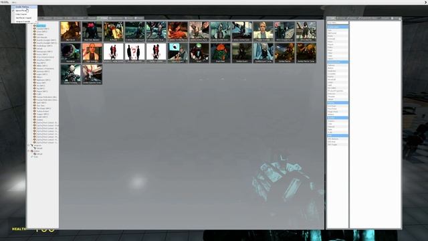
Task: Select the Physical Properties tool
Action: 338,91
